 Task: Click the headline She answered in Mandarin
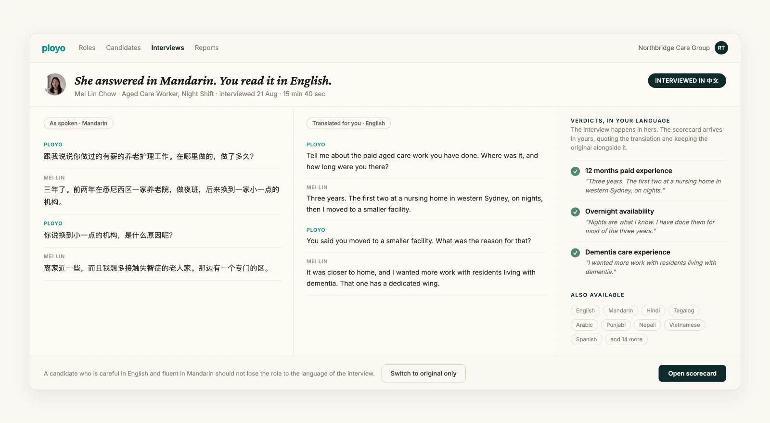point(203,81)
